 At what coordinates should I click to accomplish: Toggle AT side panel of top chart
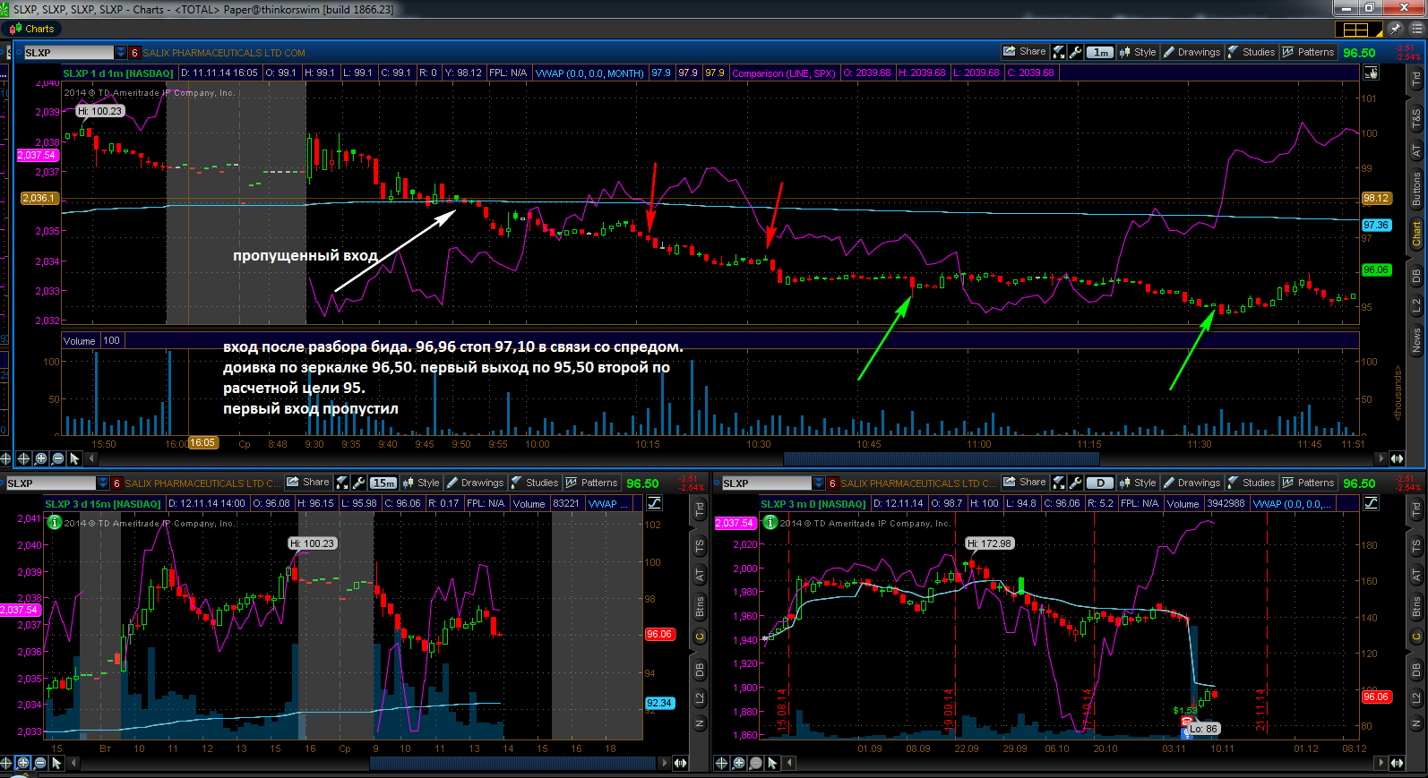click(x=1416, y=150)
